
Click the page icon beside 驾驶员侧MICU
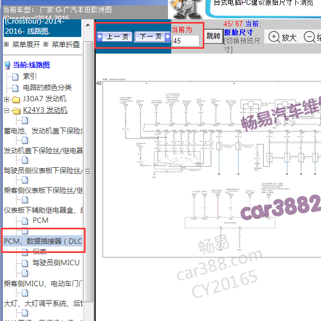pos(25,263)
